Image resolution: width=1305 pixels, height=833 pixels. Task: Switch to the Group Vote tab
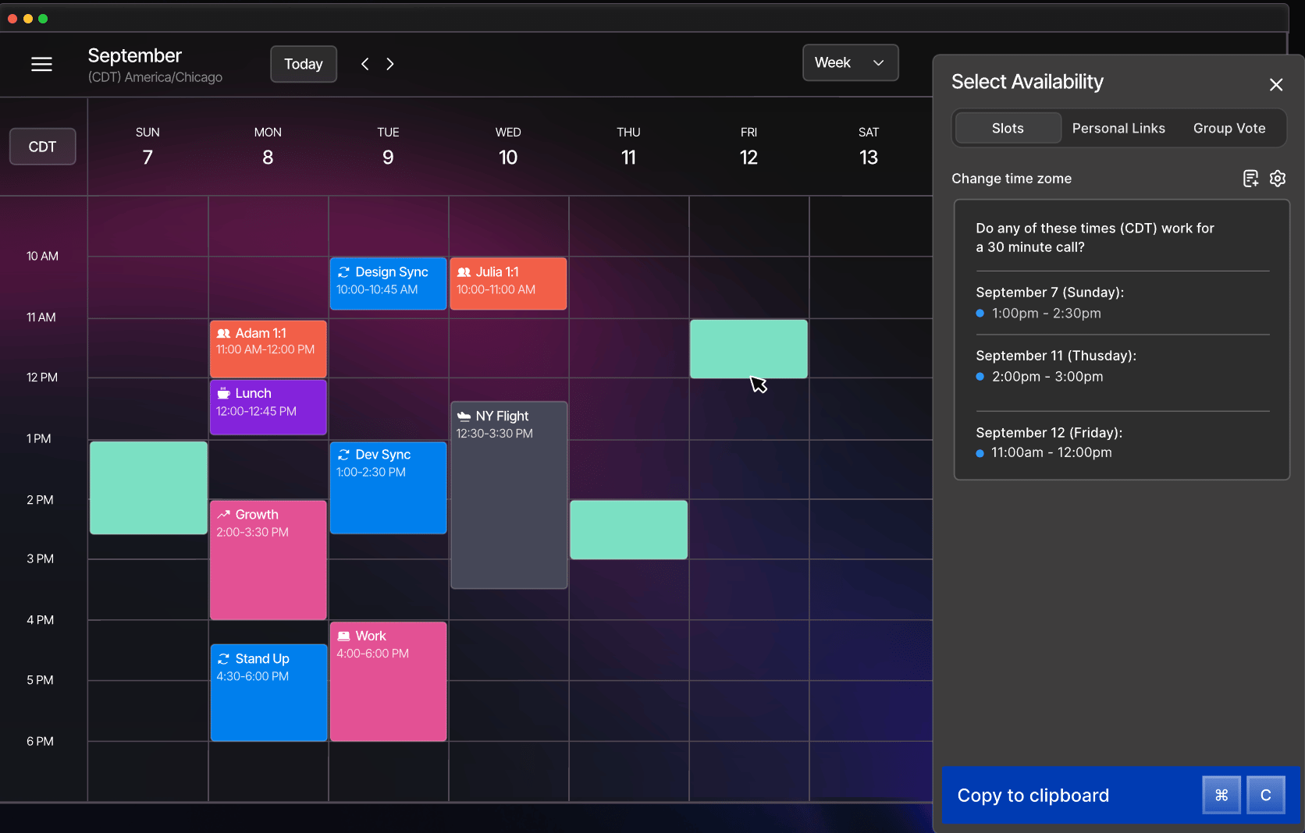(x=1229, y=128)
